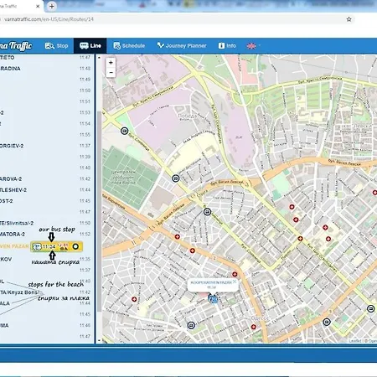Image resolution: width=377 pixels, height=377 pixels.
Task: Select the MATORA-2 stop row
Action: [x=46, y=234]
